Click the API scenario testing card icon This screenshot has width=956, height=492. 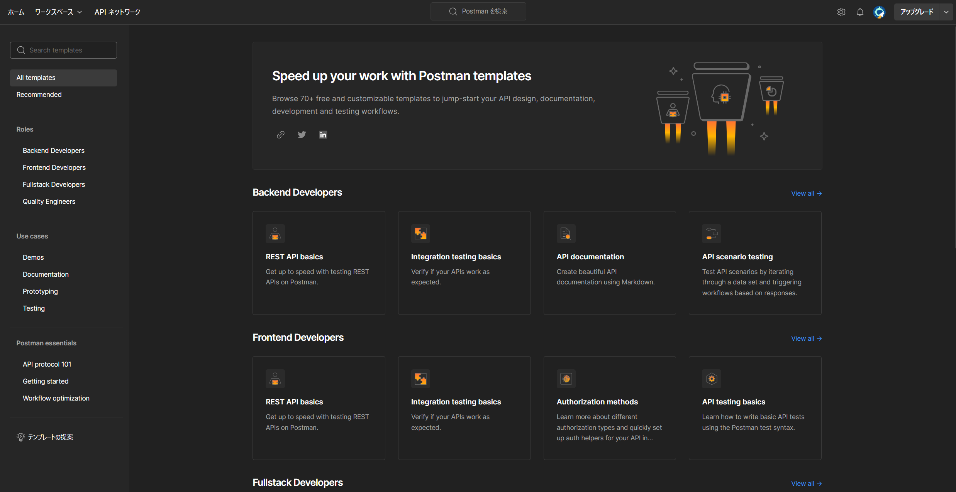712,233
